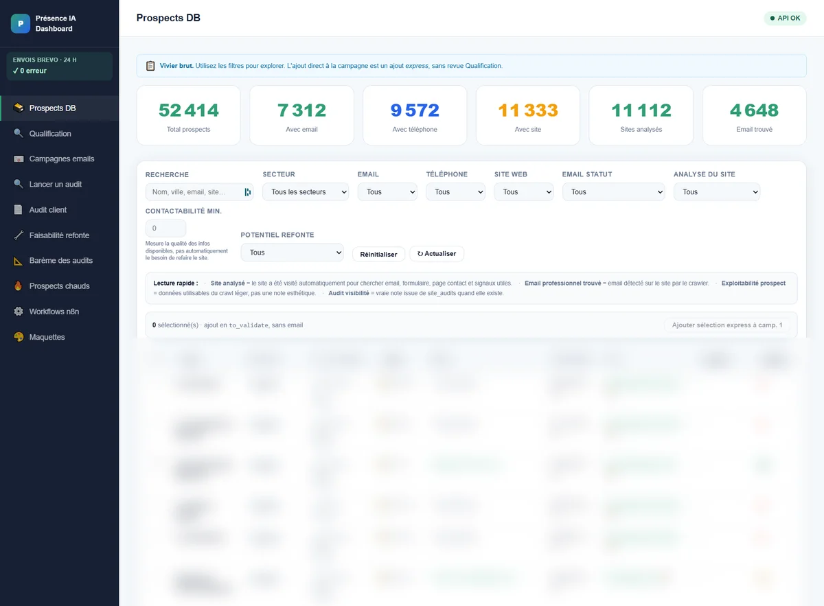
Task: Click the clipboard icon in the Vivier brut banner
Action: click(x=150, y=66)
